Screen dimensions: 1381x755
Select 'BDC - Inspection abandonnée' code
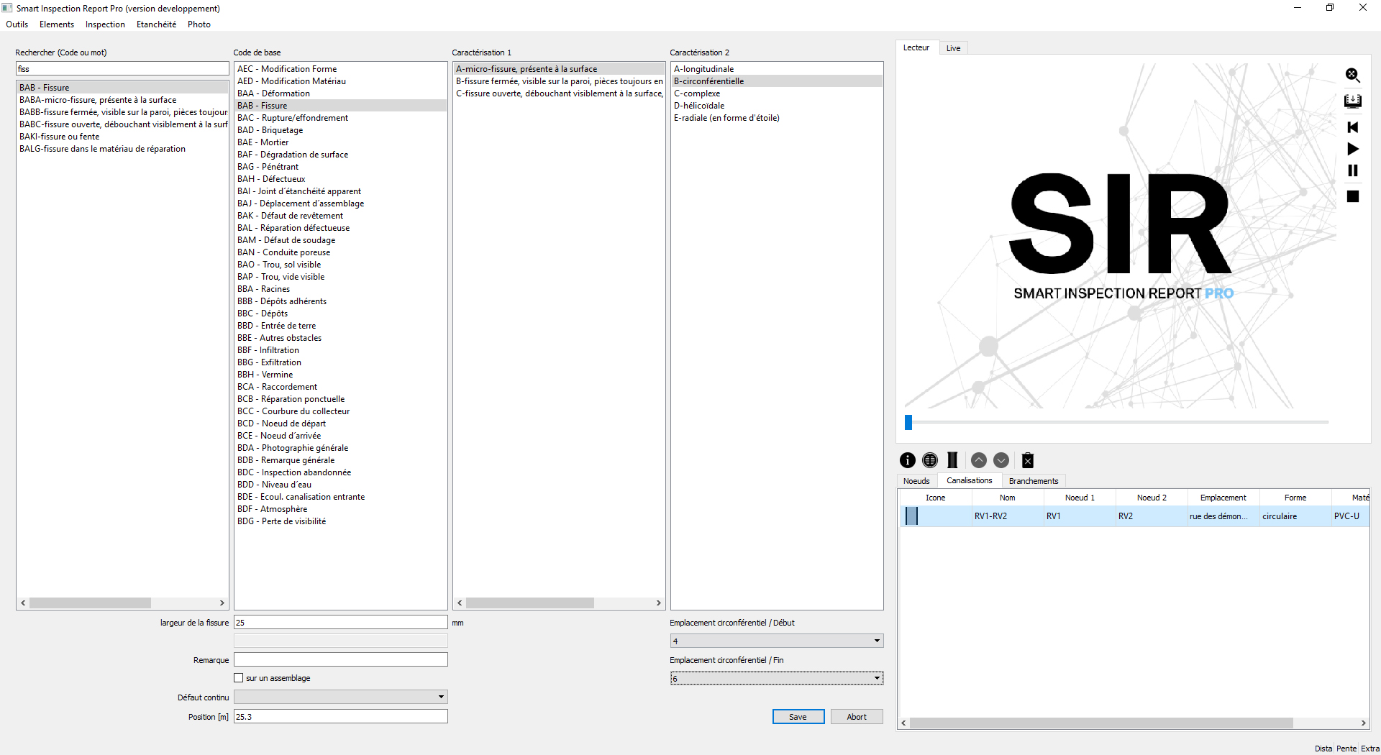point(341,472)
